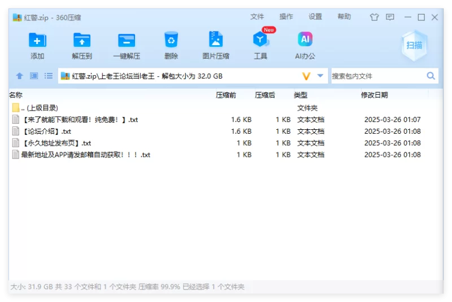452x302 pixels.
Task: Open the 设置 menu
Action: pos(315,17)
